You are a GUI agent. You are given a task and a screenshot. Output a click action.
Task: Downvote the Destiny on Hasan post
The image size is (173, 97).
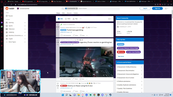tap(58, 88)
